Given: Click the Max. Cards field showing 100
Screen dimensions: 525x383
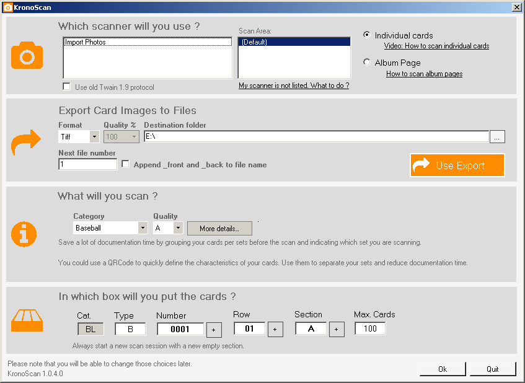Looking at the screenshot, I should [370, 328].
